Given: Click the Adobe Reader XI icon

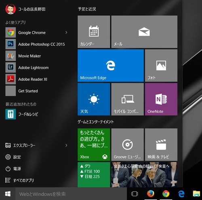Looking at the screenshot, I should tap(11, 79).
